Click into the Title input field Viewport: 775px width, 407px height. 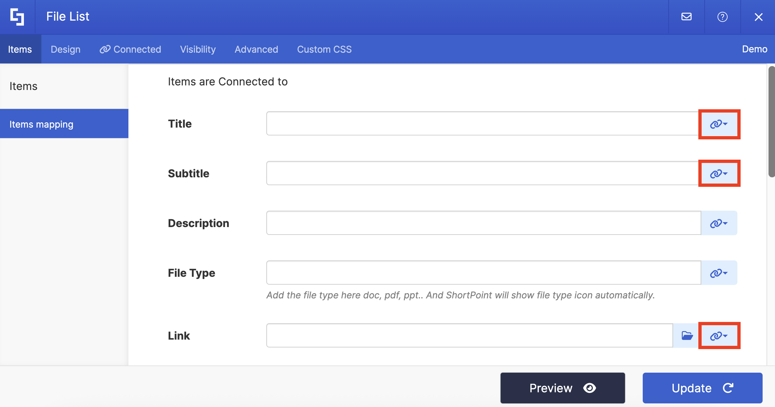click(x=482, y=124)
